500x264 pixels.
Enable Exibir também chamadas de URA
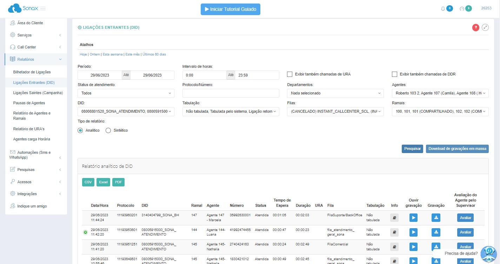point(290,74)
